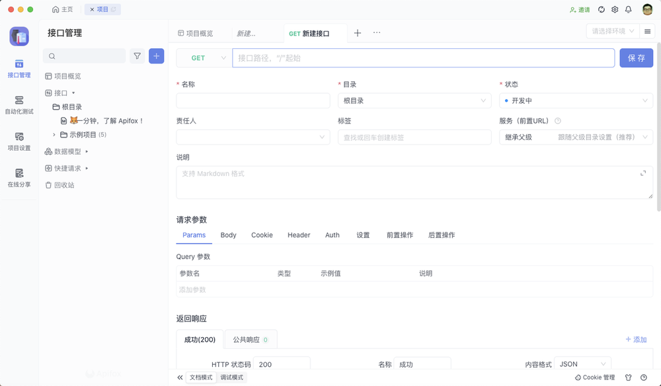
Task: Open the 开发中 status dropdown
Action: pyautogui.click(x=576, y=100)
